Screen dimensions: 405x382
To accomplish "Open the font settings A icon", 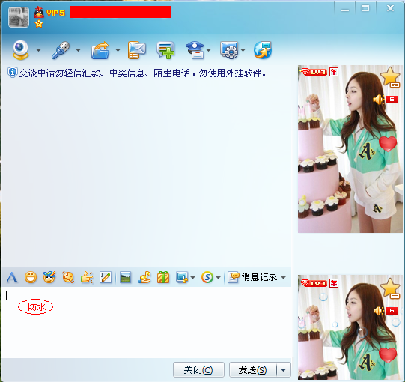I will 12,278.
